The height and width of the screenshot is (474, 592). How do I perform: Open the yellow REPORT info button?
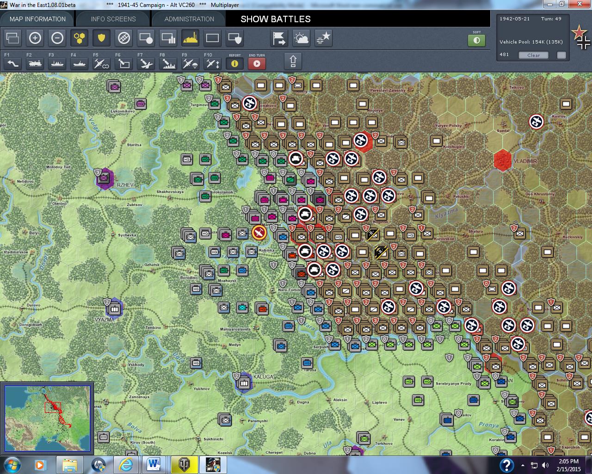point(235,63)
